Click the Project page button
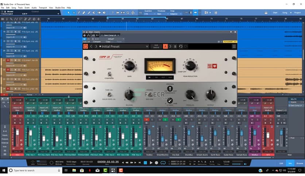 pos(297,13)
